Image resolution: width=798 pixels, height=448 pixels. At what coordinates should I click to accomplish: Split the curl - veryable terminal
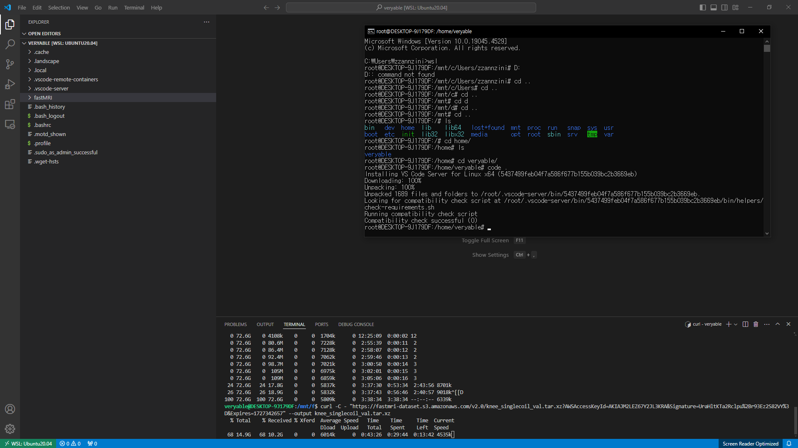point(745,324)
